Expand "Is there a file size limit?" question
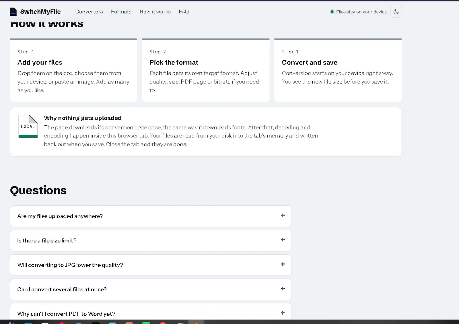 click(x=151, y=240)
